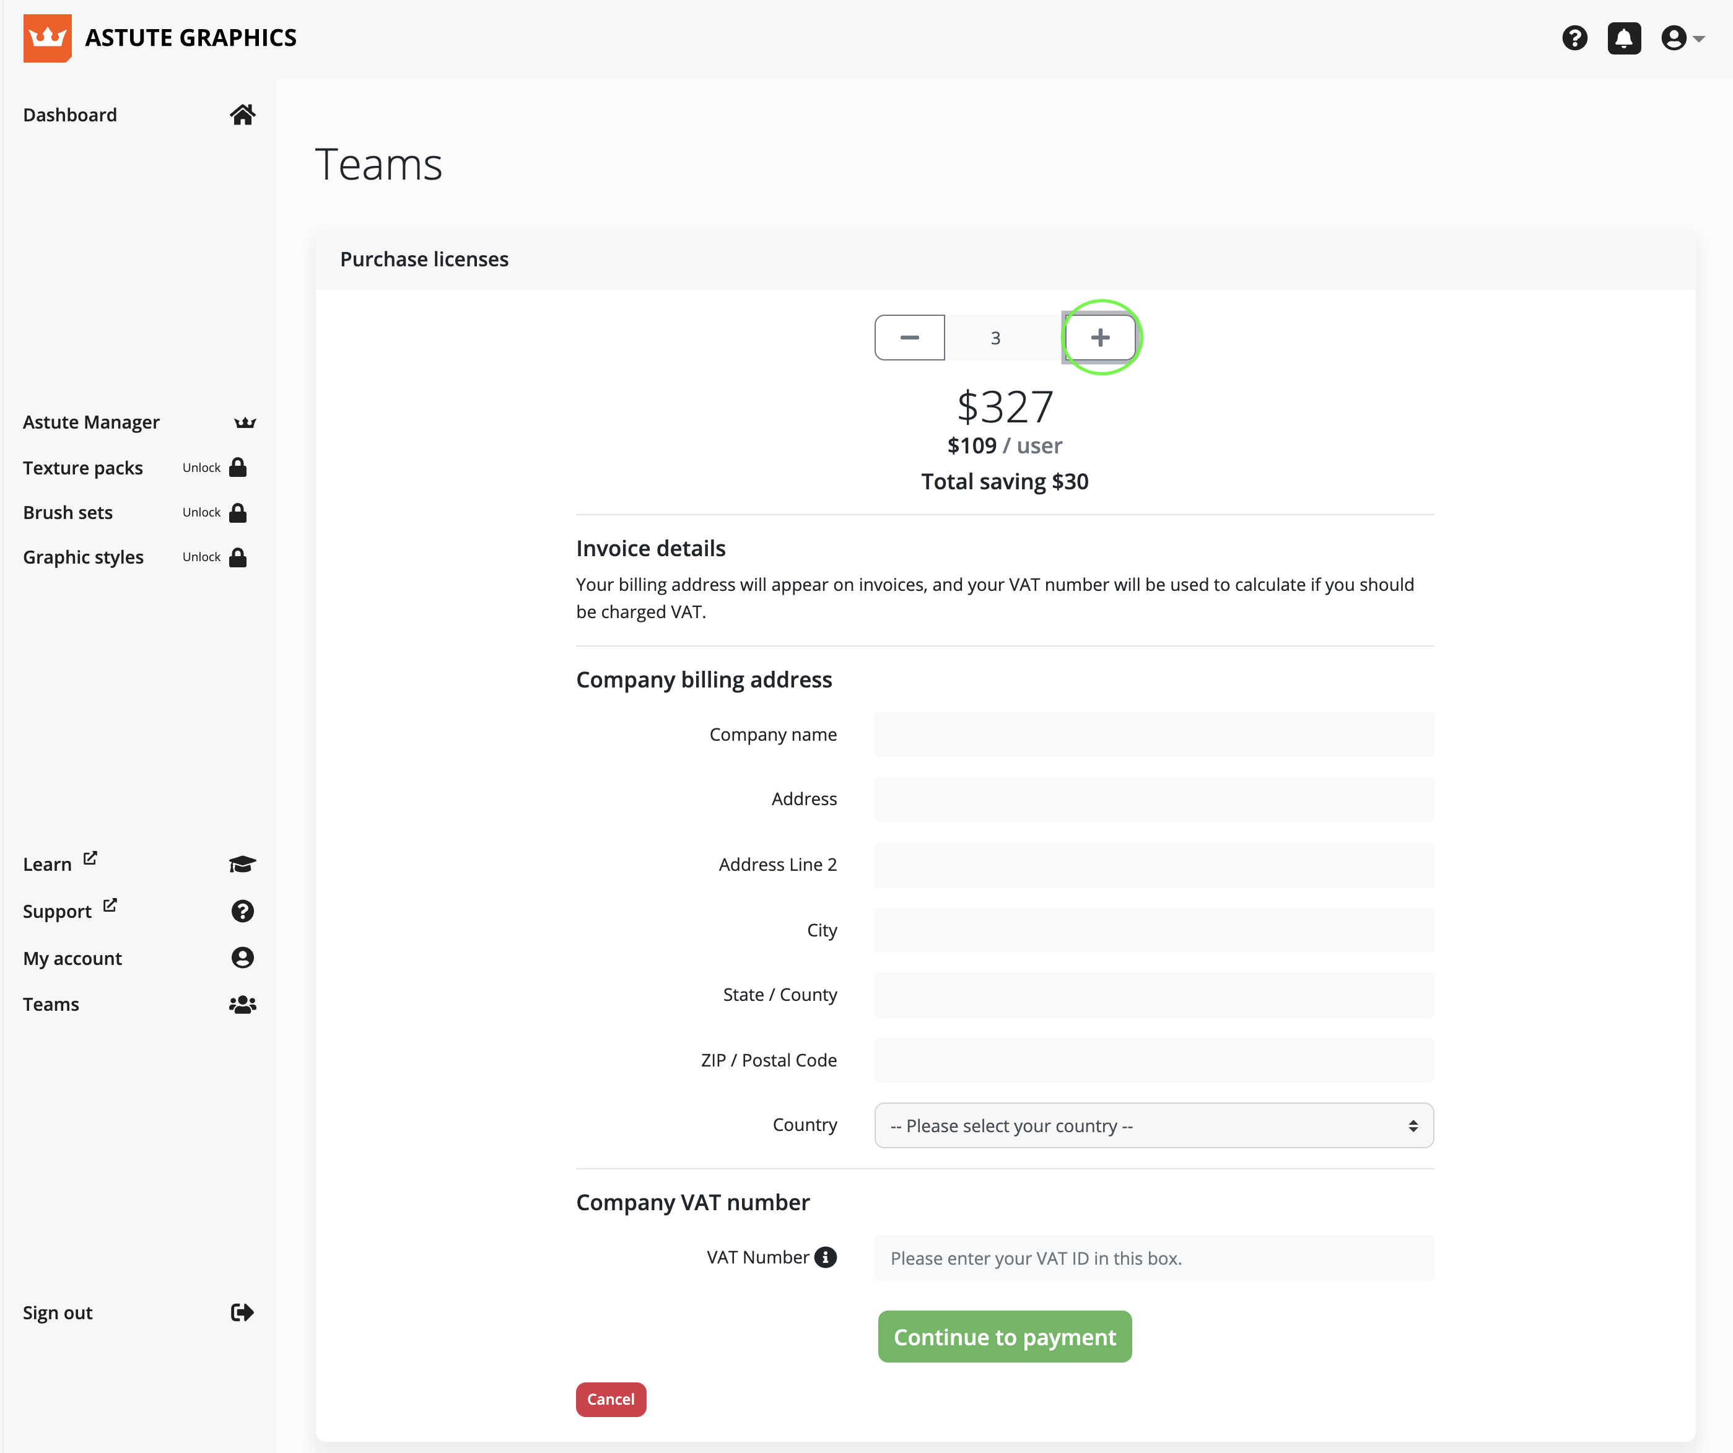Click the Texture packs lock icon
The image size is (1733, 1453).
pos(238,468)
